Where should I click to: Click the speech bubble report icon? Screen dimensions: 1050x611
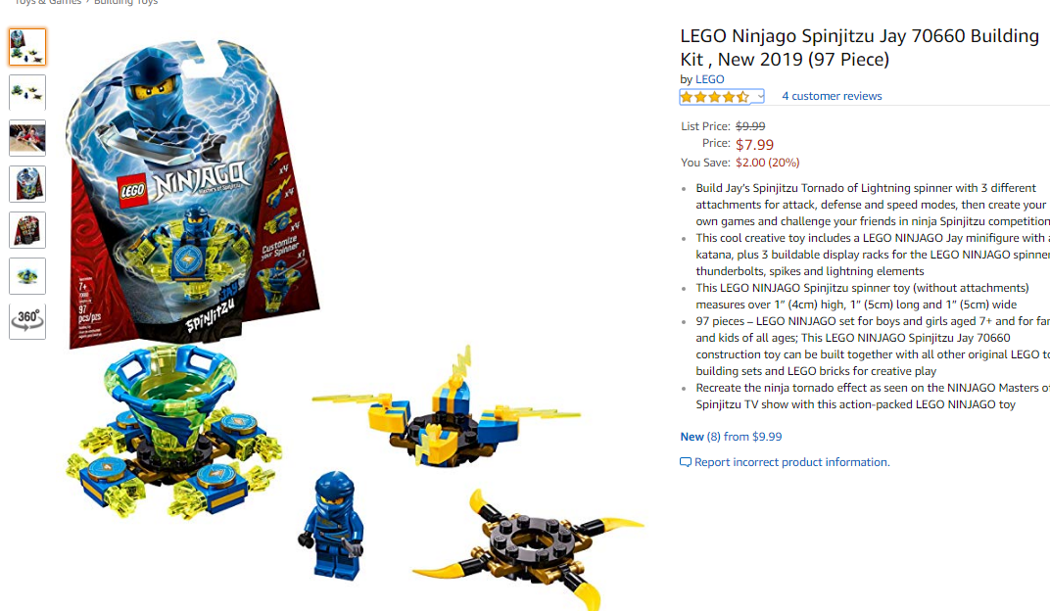click(x=685, y=462)
